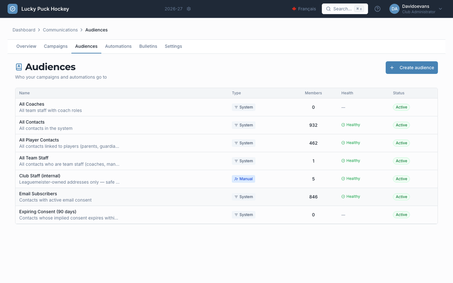This screenshot has height=283, width=453.
Task: Open the All Team Staff audience
Action: coord(34,158)
